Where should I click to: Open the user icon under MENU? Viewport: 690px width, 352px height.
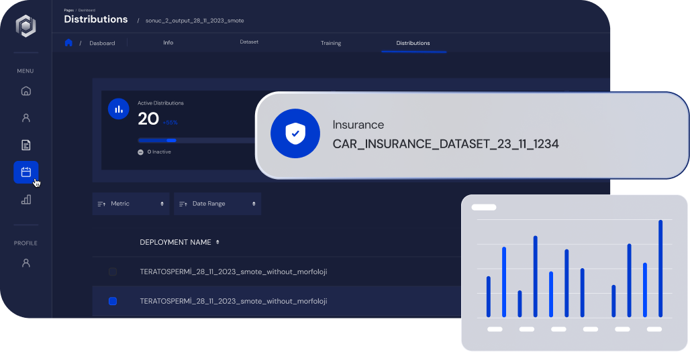[x=26, y=118]
